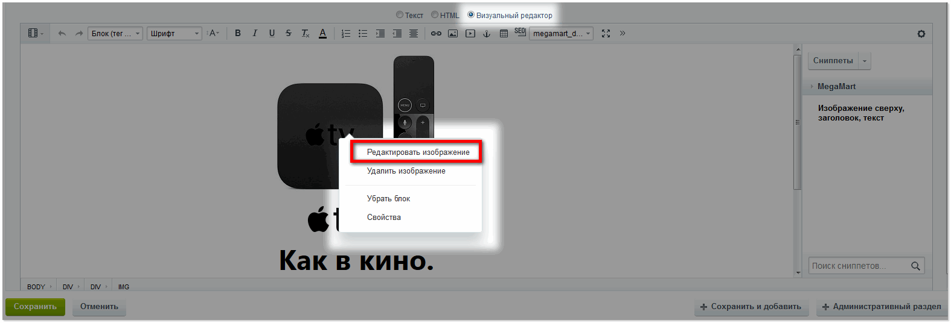Open the Шрифт font dropdown

click(175, 33)
